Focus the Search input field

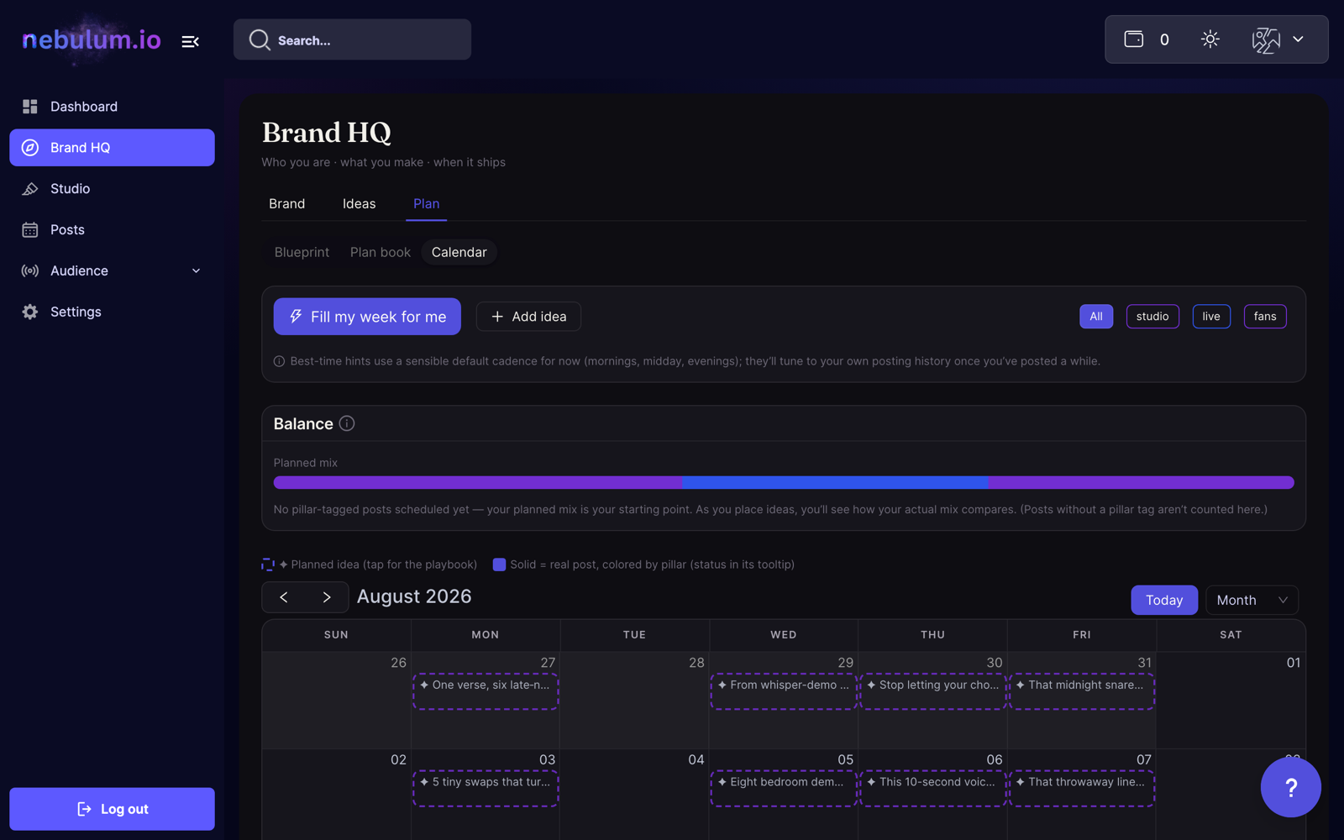[352, 40]
